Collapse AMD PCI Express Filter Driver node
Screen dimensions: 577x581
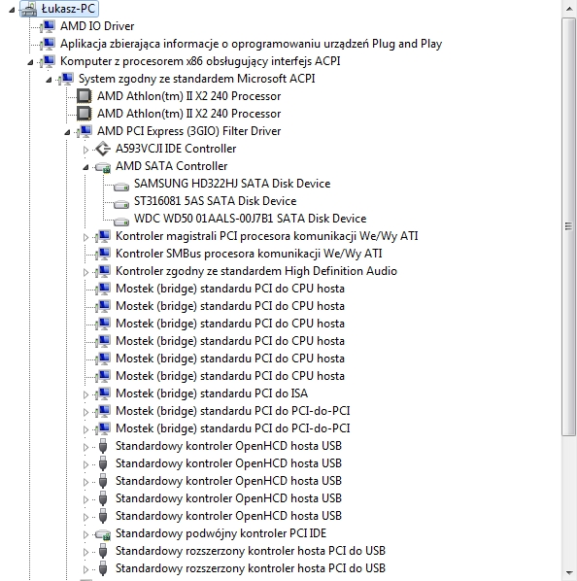click(67, 132)
